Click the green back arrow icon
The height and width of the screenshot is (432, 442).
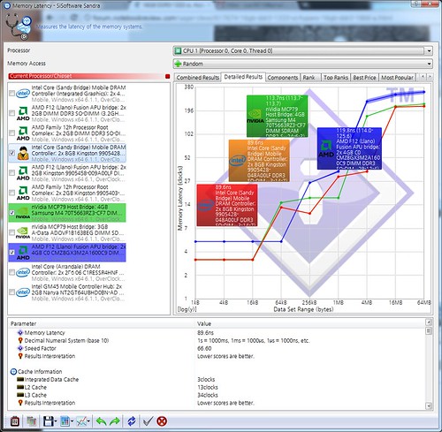click(102, 421)
